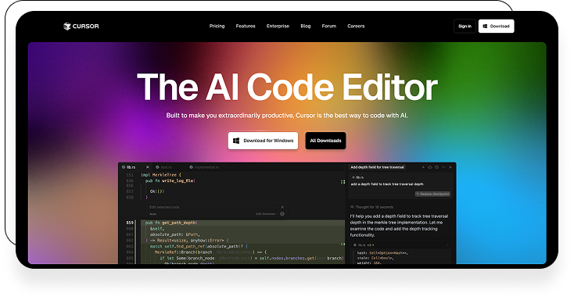Click the Windows logo in Download for Windows button
Viewport: 574px width, 300px height.
(236, 141)
